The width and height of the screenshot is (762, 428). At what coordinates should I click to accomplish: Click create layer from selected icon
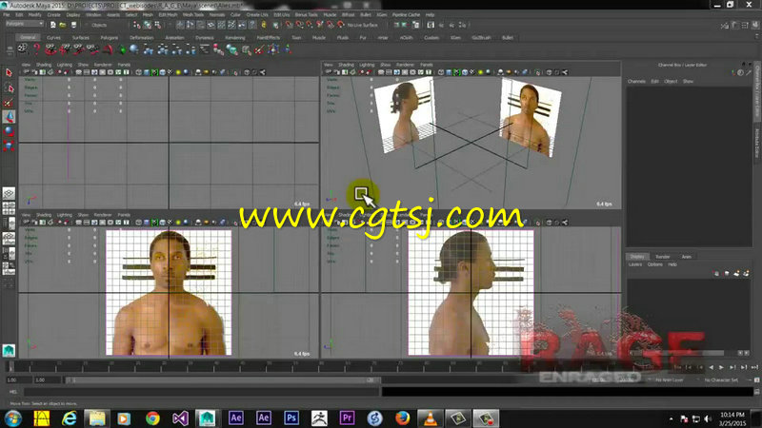pyautogui.click(x=746, y=273)
